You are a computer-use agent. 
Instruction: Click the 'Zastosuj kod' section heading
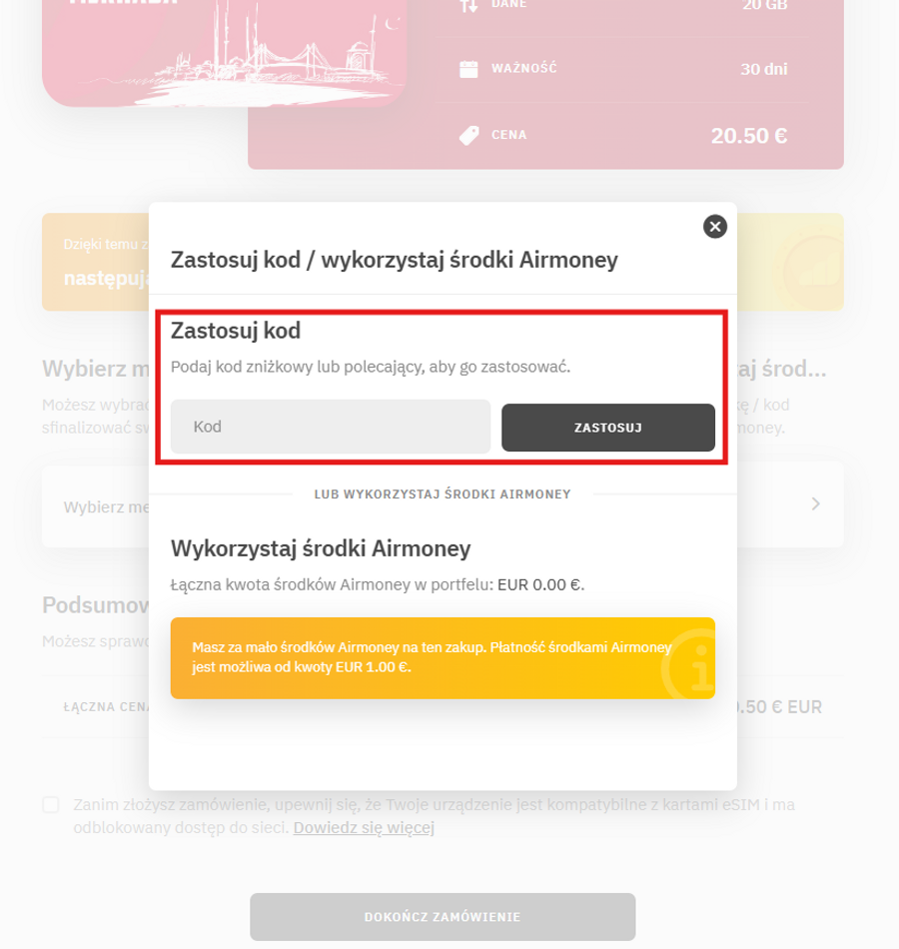(x=236, y=331)
